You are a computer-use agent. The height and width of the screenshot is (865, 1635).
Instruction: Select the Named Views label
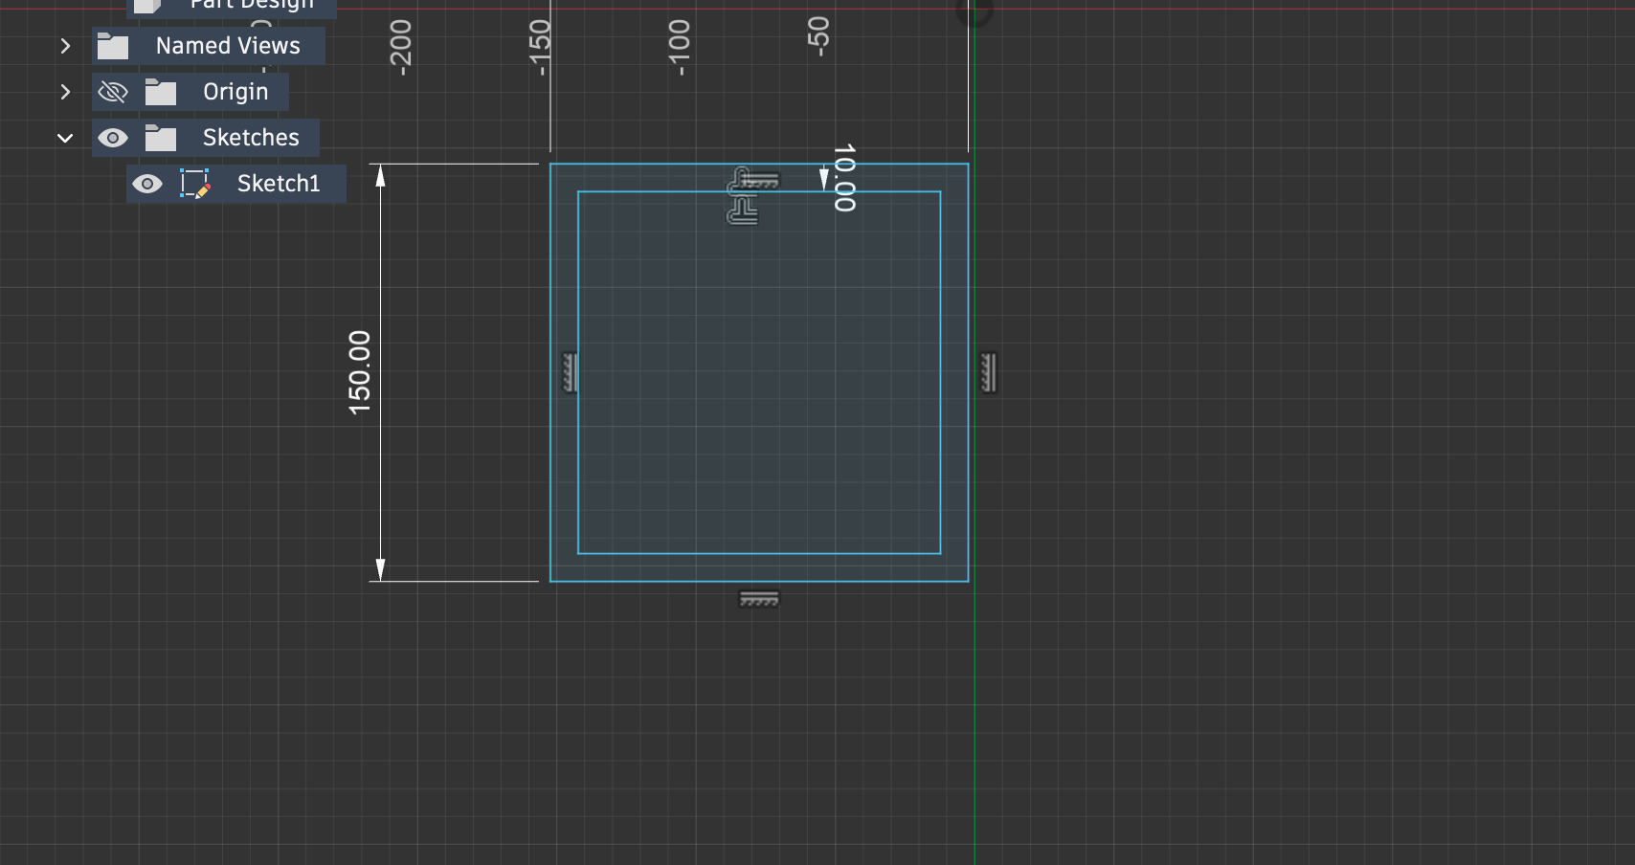tap(228, 46)
